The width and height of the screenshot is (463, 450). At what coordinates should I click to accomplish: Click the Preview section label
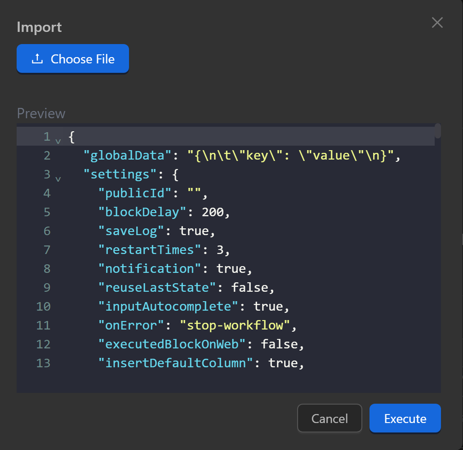(40, 114)
